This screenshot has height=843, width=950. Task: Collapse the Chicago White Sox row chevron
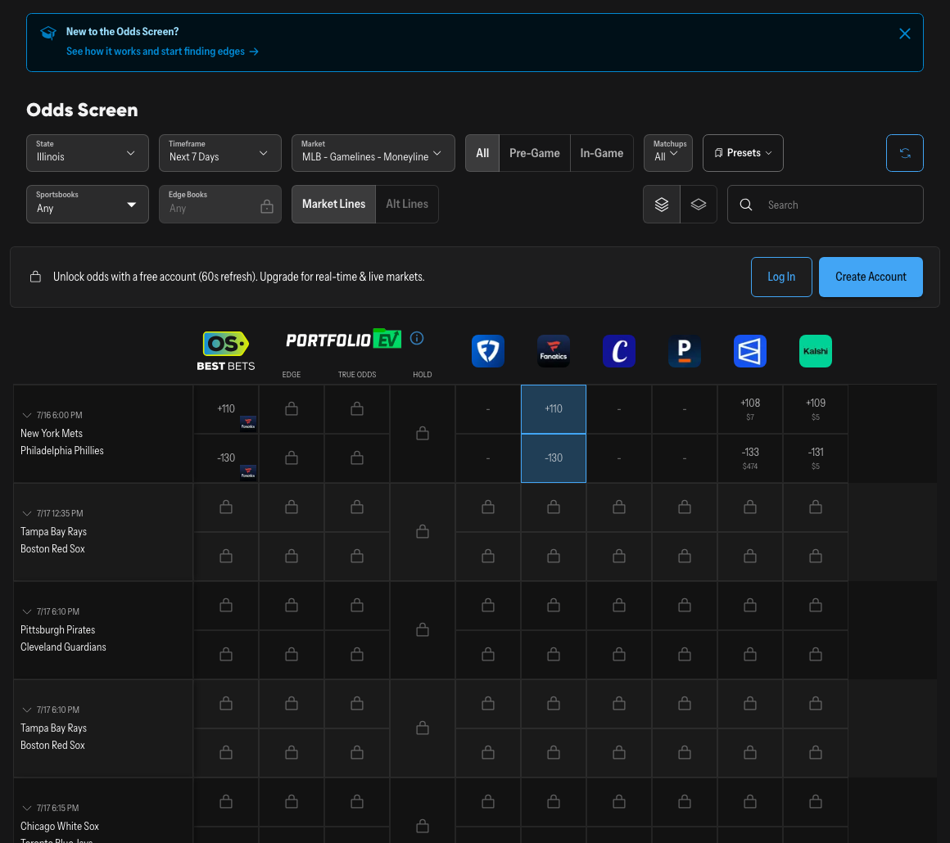(27, 808)
